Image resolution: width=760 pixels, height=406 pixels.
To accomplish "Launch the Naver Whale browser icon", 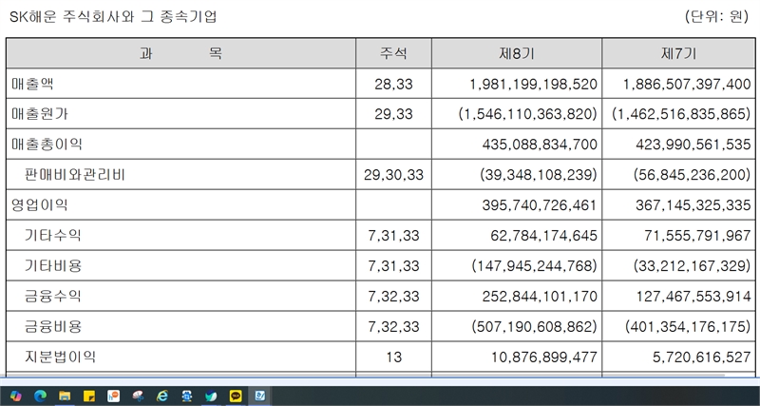I will 211,396.
